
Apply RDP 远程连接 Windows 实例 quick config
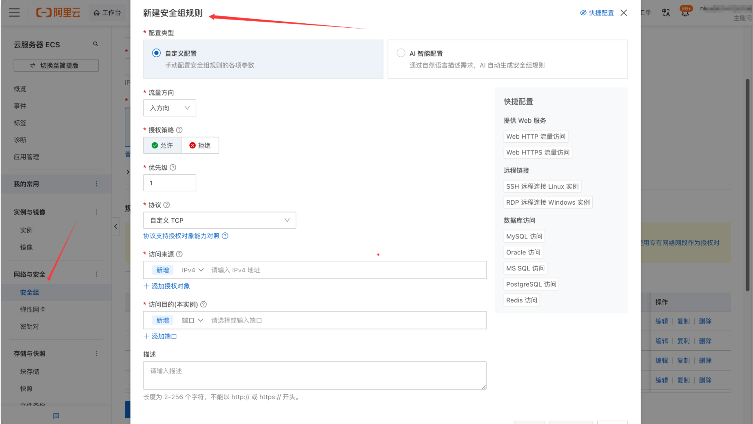point(548,202)
